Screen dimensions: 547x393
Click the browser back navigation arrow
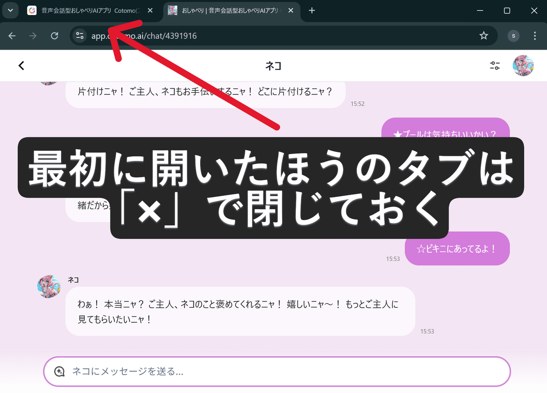12,36
